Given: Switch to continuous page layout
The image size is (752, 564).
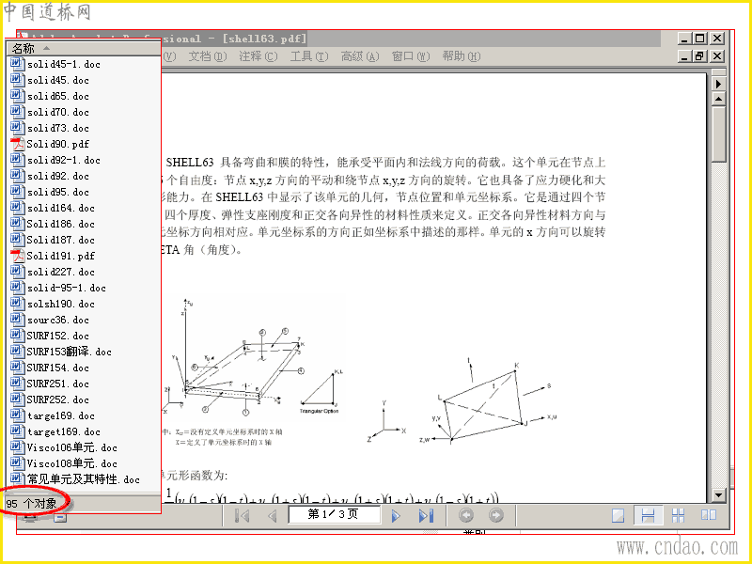Looking at the screenshot, I should click(x=648, y=515).
